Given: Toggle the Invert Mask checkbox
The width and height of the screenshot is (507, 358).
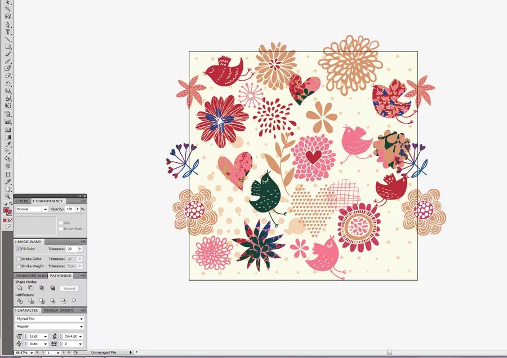Looking at the screenshot, I should coord(61,228).
